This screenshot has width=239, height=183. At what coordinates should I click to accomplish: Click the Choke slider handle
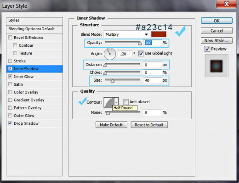[105, 73]
